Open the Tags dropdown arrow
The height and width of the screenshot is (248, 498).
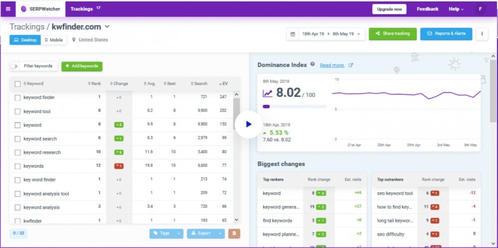click(x=179, y=234)
